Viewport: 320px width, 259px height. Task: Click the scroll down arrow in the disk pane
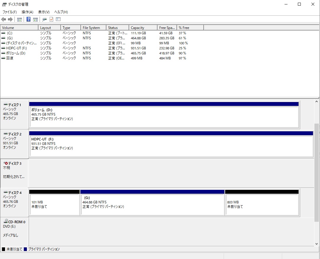point(317,244)
